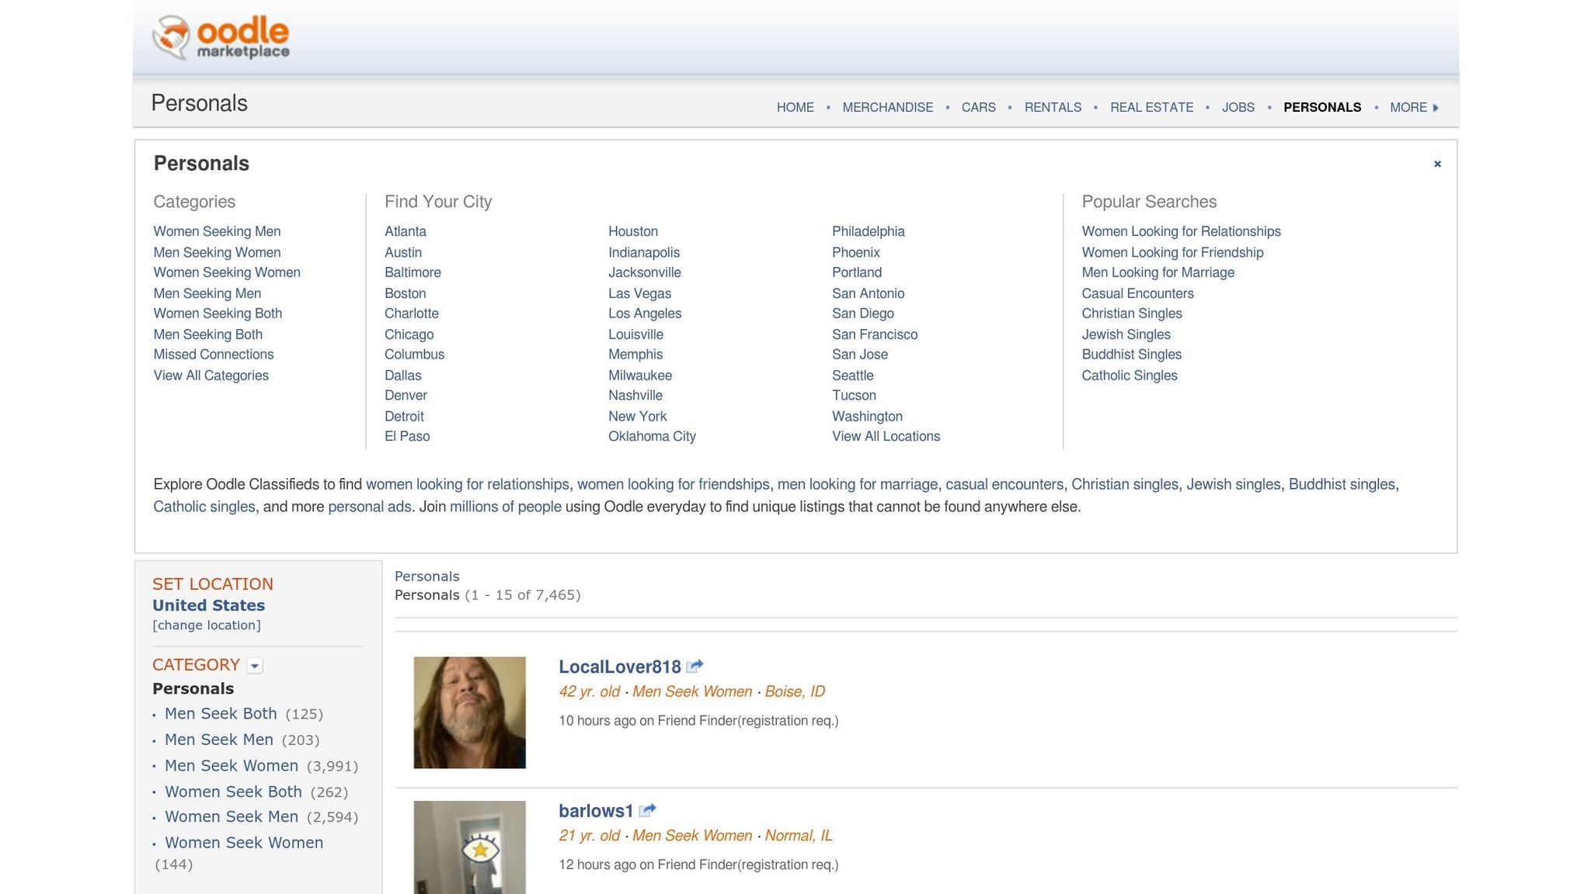Click share icon next to LocalLover818
Viewport: 1591px width, 894px height.
click(x=695, y=666)
